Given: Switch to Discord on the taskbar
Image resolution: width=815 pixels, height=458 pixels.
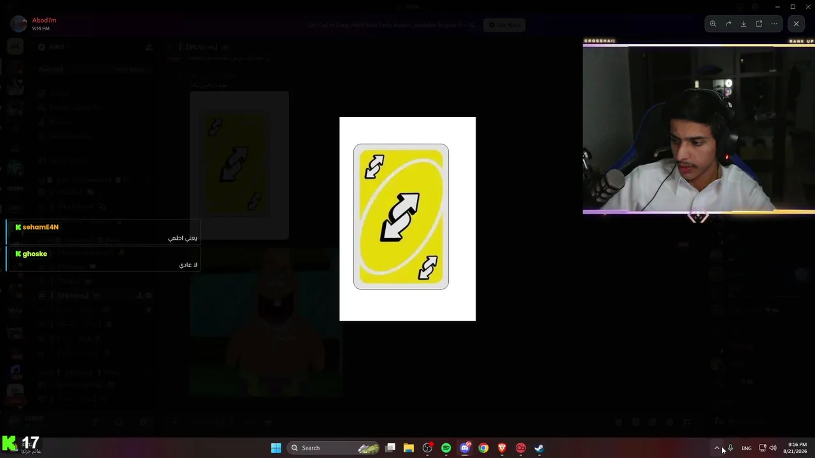Looking at the screenshot, I should point(465,448).
